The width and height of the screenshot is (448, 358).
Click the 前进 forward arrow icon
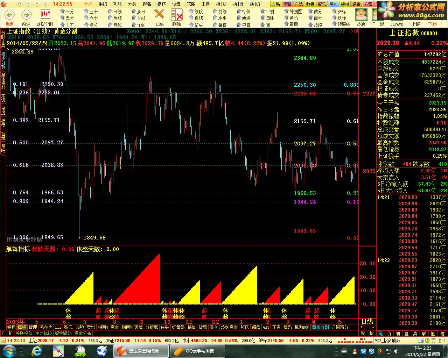click(x=26, y=15)
